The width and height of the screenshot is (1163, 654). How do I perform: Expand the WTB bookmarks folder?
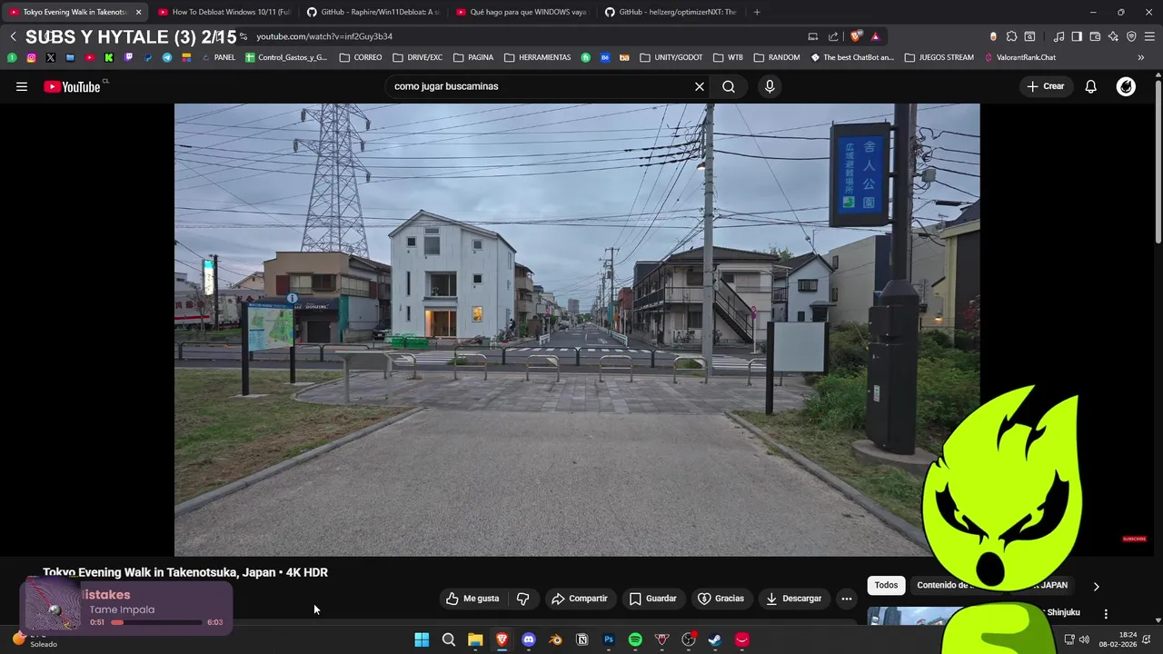[x=728, y=57]
